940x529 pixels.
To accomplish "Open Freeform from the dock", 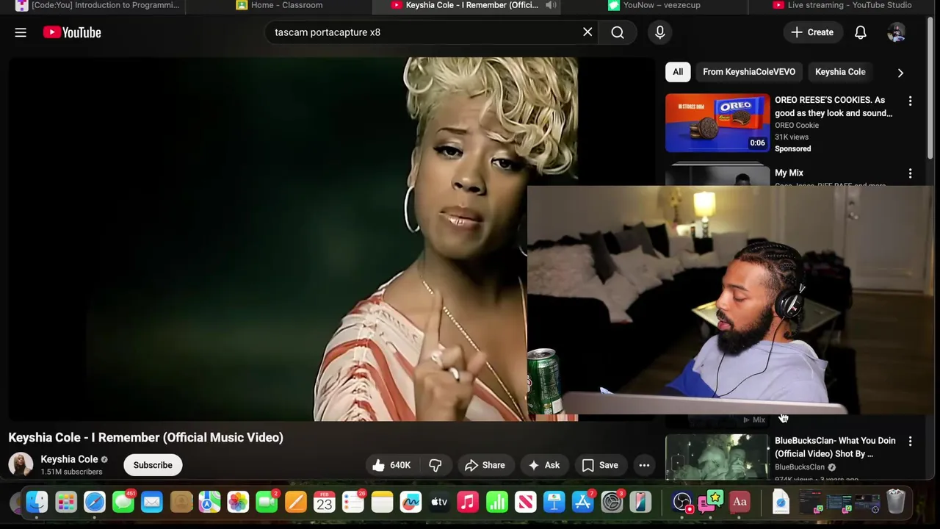I will [411, 503].
